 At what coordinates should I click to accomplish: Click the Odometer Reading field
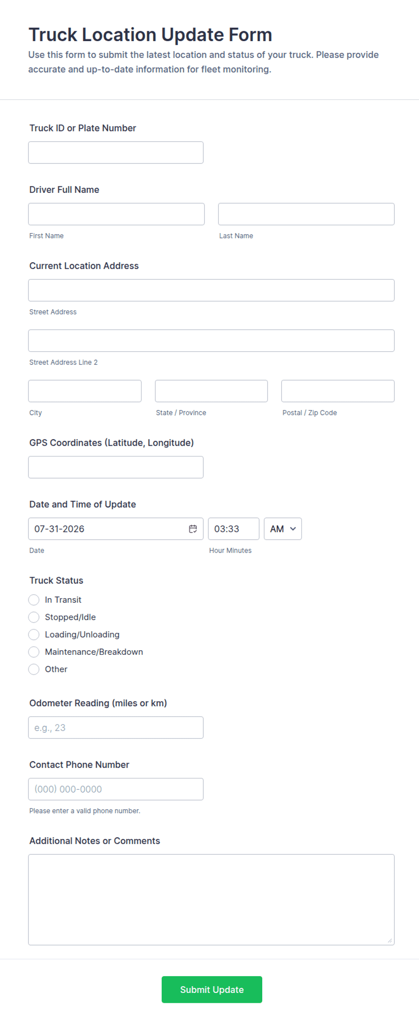tap(116, 727)
